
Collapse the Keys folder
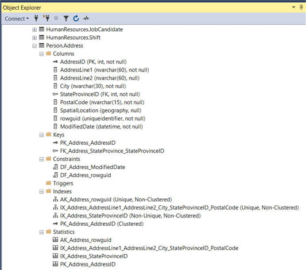point(42,135)
